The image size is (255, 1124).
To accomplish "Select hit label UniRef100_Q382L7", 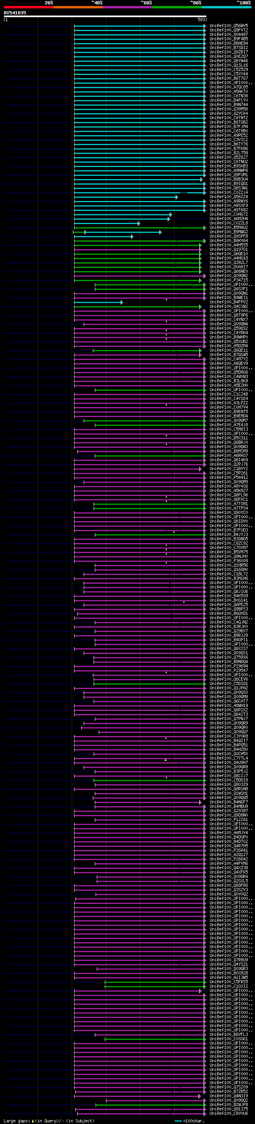I will [229, 263].
